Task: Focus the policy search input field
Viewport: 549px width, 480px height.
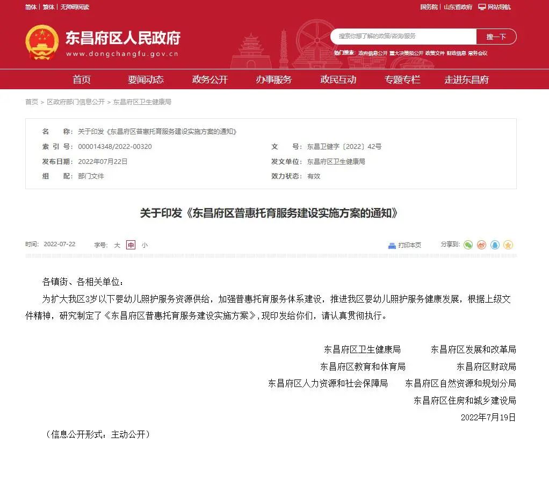Action: coord(403,37)
